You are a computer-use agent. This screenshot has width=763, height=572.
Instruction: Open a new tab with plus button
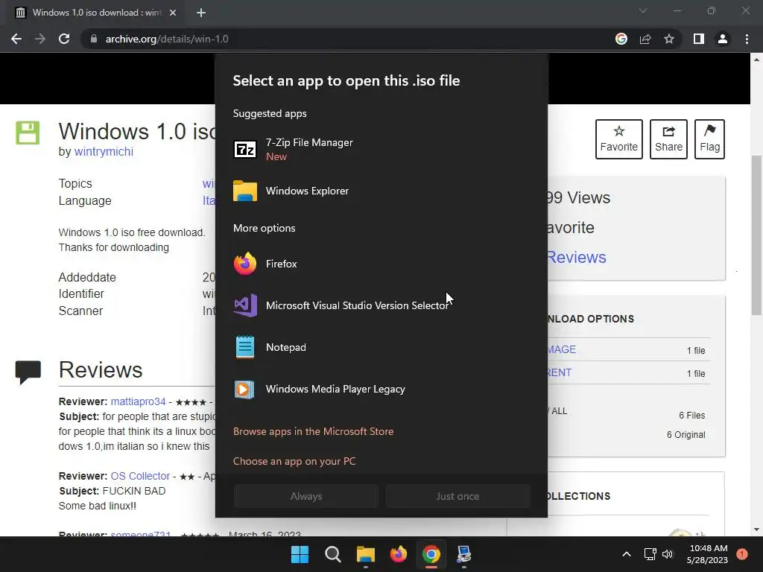pyautogui.click(x=201, y=13)
